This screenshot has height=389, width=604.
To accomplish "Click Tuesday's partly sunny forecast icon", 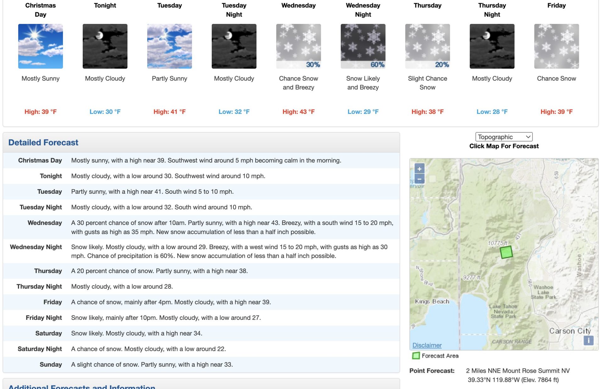I will [x=170, y=46].
